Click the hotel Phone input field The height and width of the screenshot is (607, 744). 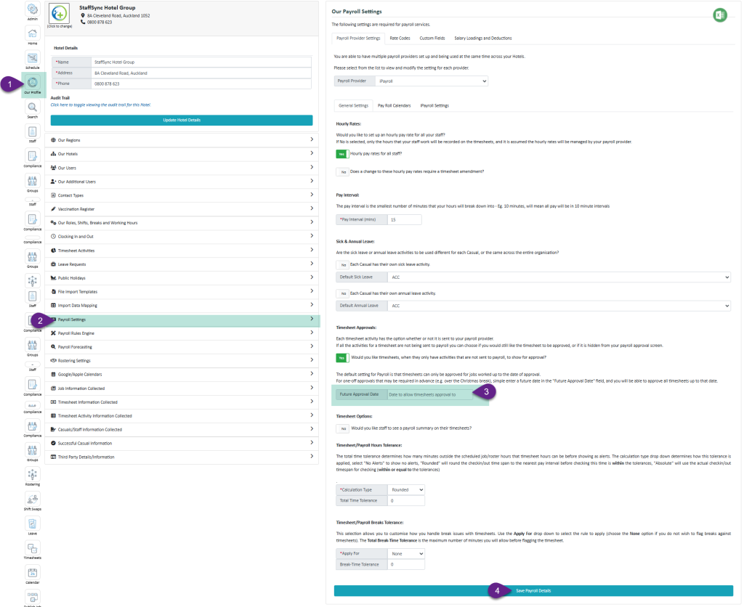click(201, 84)
